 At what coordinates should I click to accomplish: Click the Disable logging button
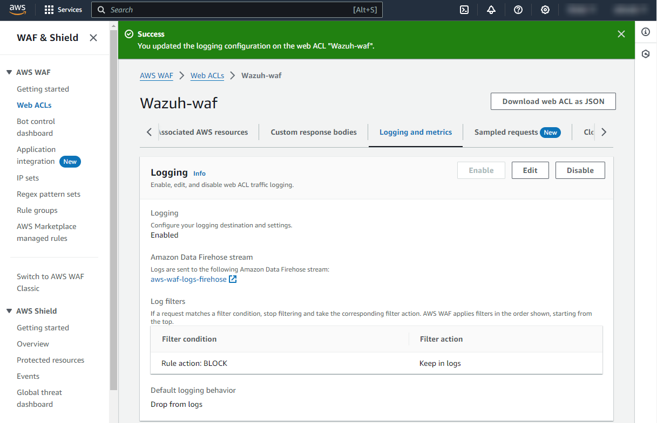[x=580, y=170]
